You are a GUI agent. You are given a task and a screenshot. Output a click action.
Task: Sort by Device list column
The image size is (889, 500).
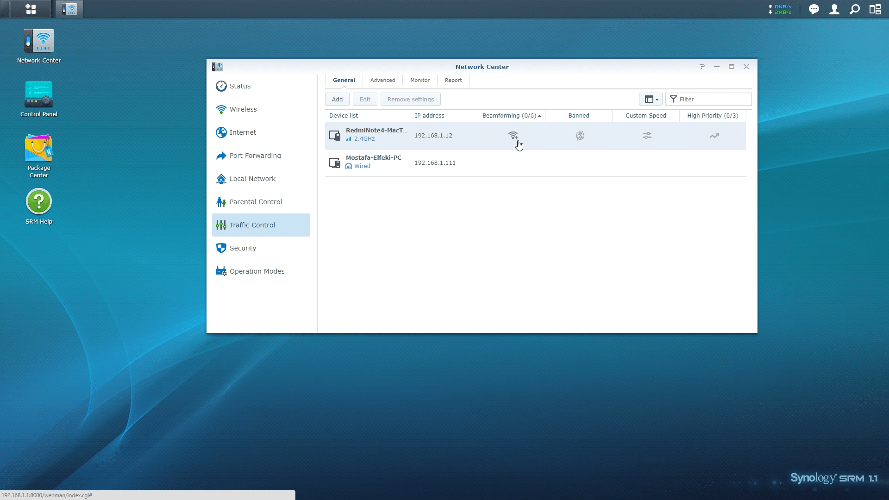pos(368,116)
